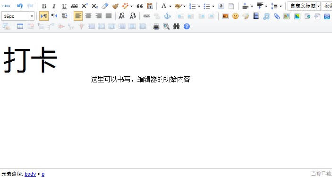Attach a file with the paperclip icon

coord(277,16)
